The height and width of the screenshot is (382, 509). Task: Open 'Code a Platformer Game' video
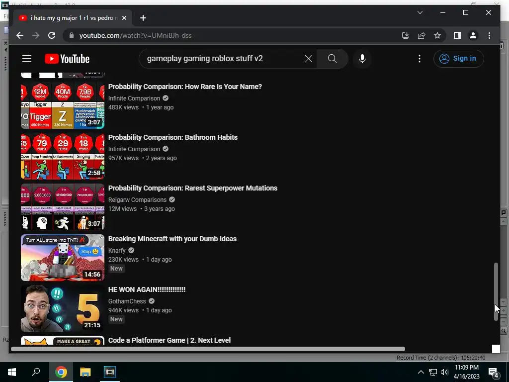(x=170, y=340)
